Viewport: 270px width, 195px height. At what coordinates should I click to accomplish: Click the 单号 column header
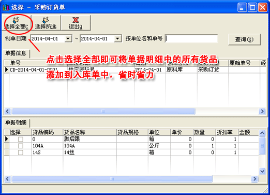(x=38, y=63)
